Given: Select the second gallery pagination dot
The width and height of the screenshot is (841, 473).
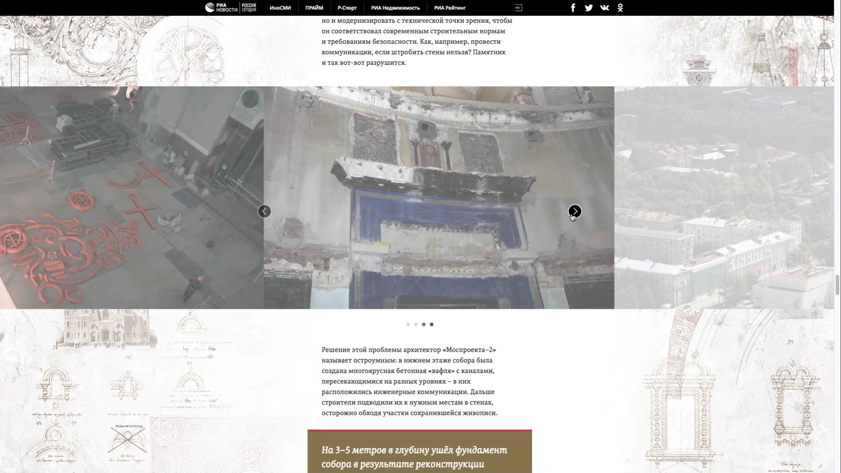Looking at the screenshot, I should tap(416, 324).
